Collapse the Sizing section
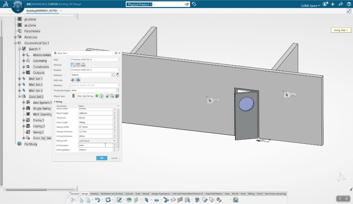This screenshot has width=353, height=204. point(55,102)
